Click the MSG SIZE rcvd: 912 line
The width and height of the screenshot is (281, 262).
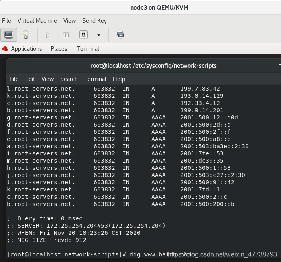click(47, 240)
